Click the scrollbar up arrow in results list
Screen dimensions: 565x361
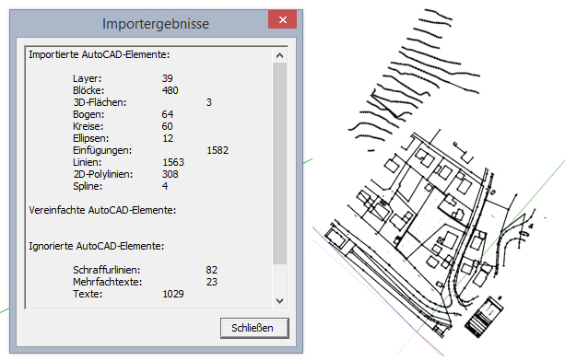pyautogui.click(x=279, y=55)
